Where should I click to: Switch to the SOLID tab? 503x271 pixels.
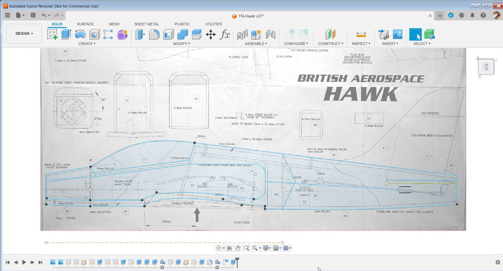[57, 24]
